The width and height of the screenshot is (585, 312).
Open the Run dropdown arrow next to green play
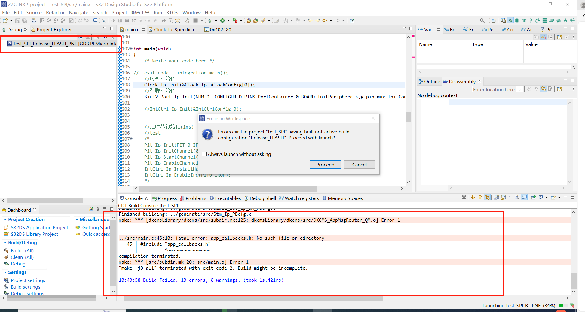[228, 20]
